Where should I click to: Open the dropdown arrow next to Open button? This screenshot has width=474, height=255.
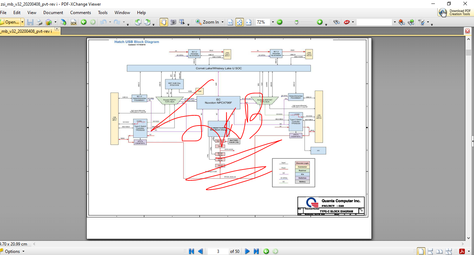click(23, 22)
